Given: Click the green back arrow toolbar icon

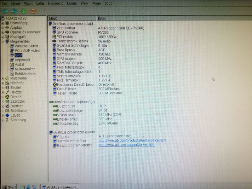Looking at the screenshot, I should (5, 11).
